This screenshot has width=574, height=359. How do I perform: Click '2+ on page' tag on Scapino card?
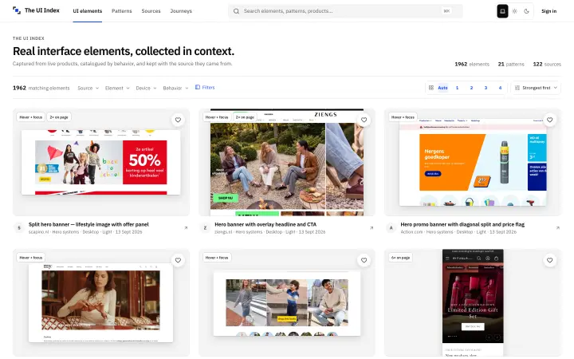click(59, 117)
